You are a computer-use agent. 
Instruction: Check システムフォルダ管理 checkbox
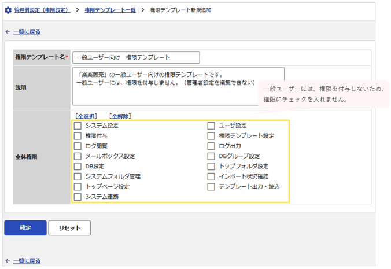[78, 176]
